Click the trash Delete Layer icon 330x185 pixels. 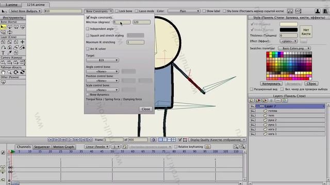coord(271,101)
